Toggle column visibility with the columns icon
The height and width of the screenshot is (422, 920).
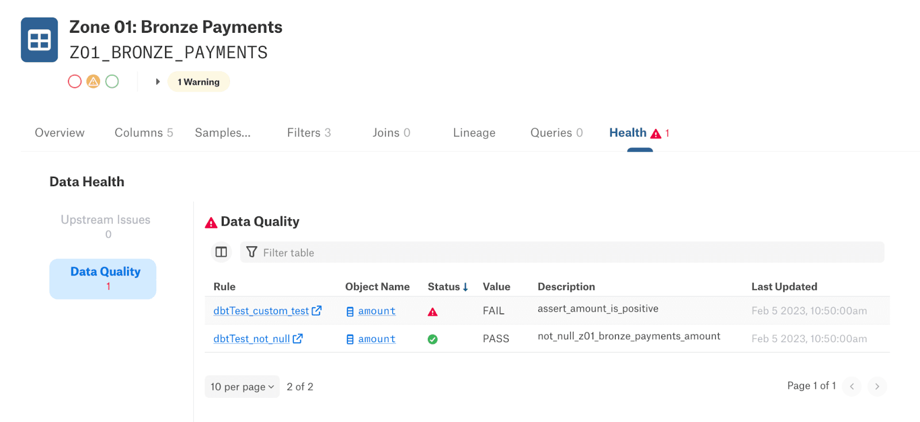[221, 252]
